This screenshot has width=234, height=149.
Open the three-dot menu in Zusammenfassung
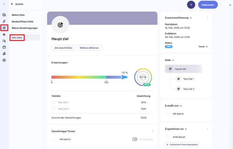click(x=207, y=18)
